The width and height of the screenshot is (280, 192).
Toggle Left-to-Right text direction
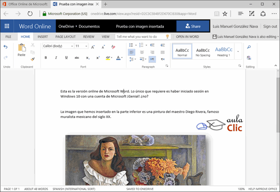click(x=152, y=59)
